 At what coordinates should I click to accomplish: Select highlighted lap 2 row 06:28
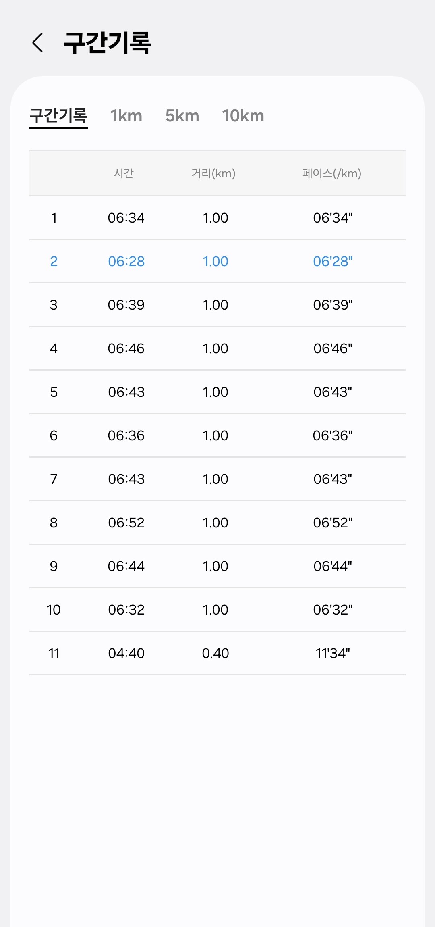[x=217, y=261]
